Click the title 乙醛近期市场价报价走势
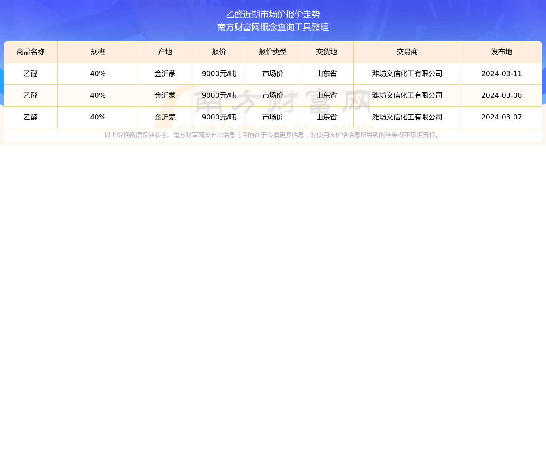 tap(273, 14)
